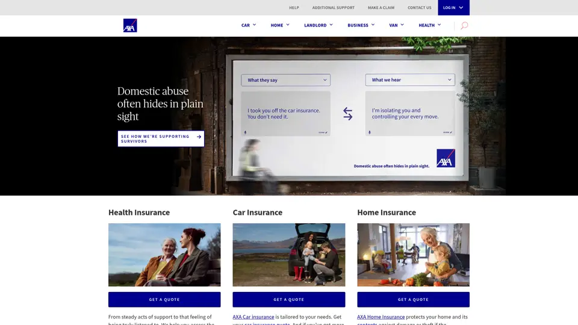Expand the Home menu chevron
This screenshot has width=578, height=325.
click(288, 25)
